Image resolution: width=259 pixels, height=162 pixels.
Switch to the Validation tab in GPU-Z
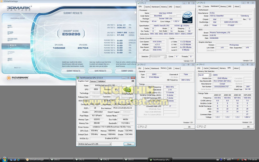pos(101,81)
